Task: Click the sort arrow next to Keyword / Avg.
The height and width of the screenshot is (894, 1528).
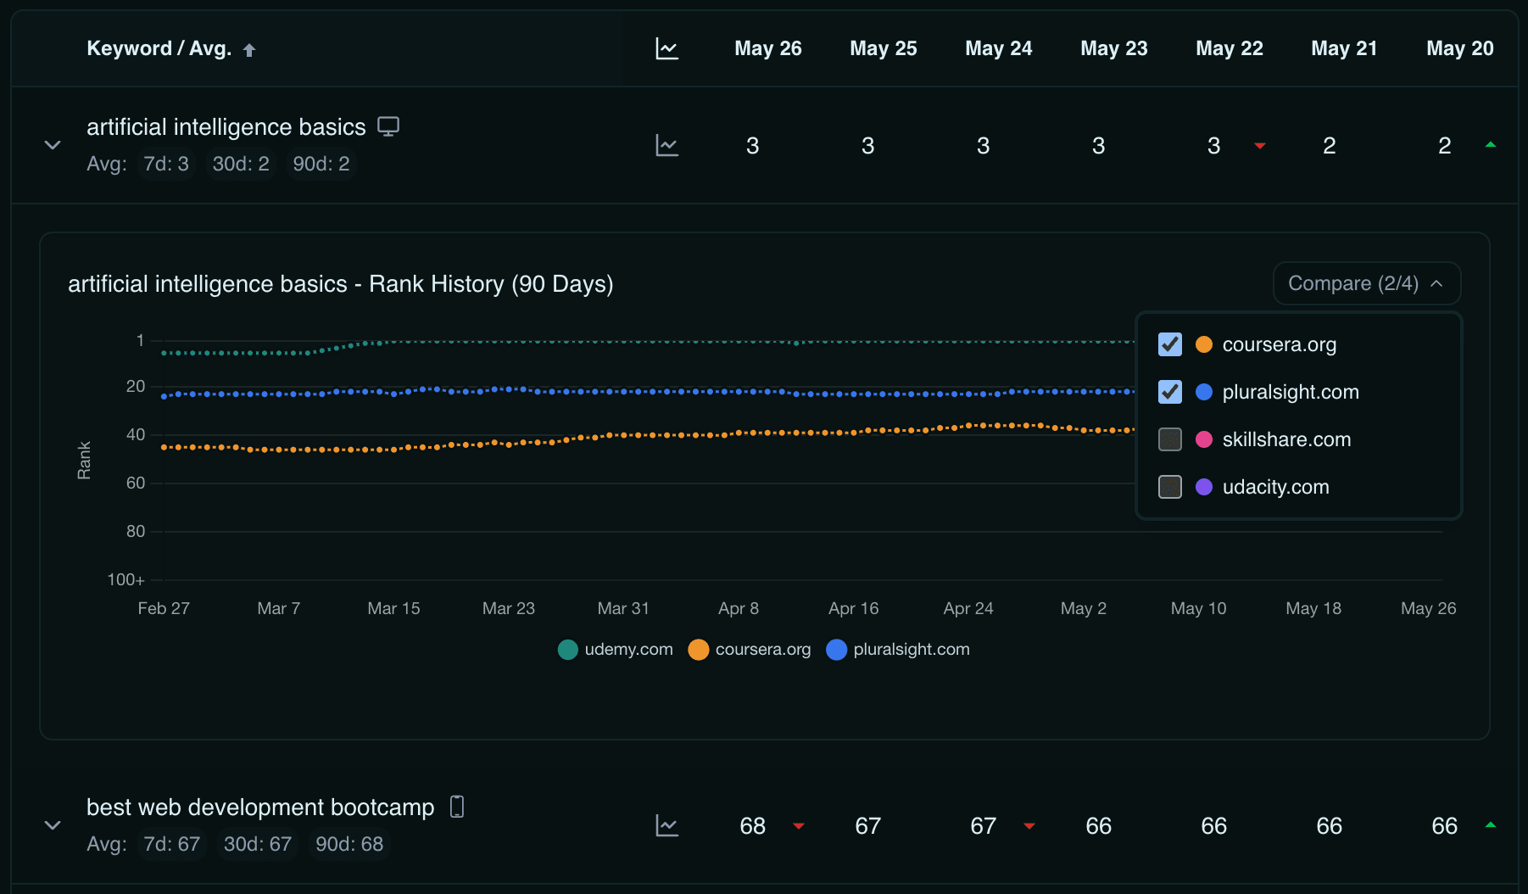Action: click(x=249, y=50)
